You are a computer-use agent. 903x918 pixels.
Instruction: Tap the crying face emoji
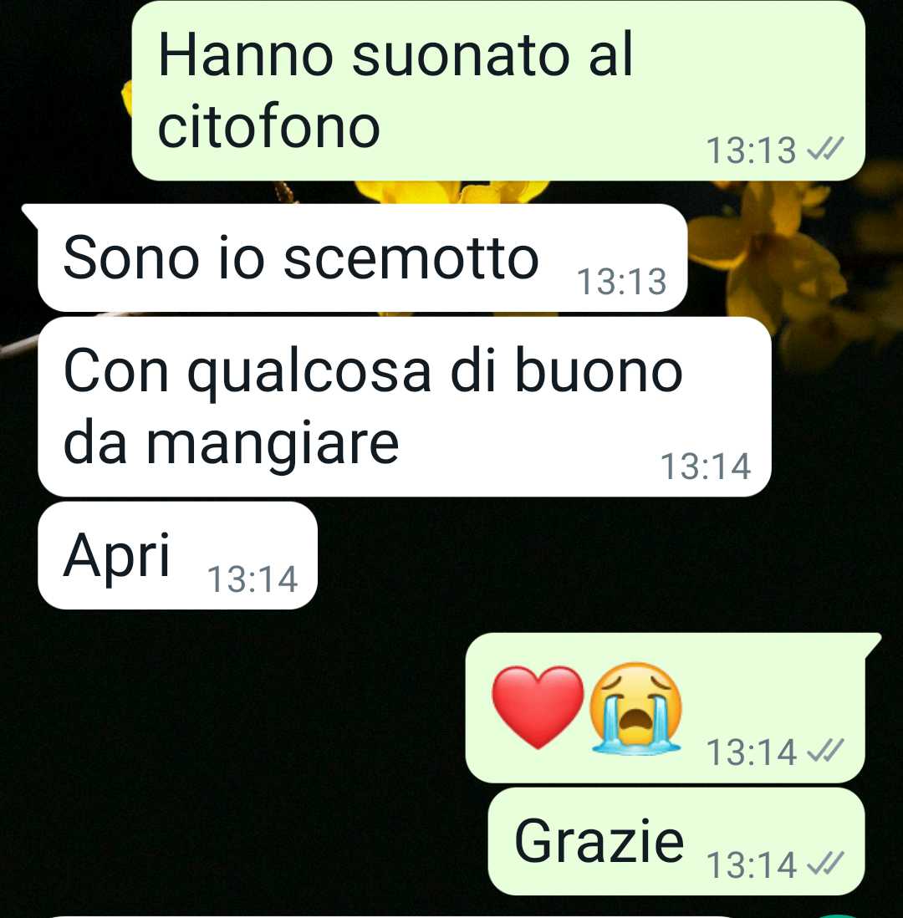pos(636,707)
